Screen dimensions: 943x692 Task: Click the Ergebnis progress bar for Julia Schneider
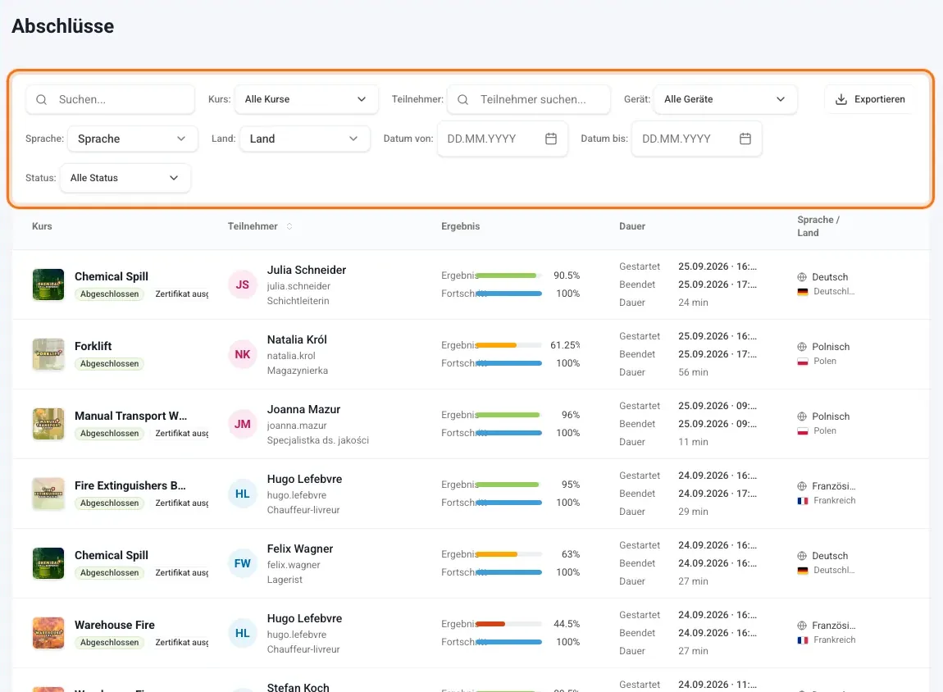tap(508, 276)
